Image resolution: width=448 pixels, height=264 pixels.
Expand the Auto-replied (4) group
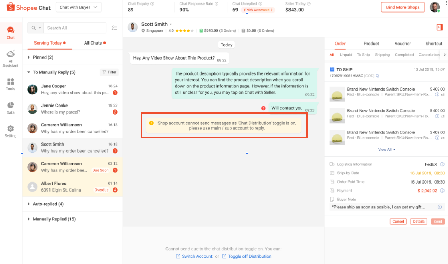(29, 204)
